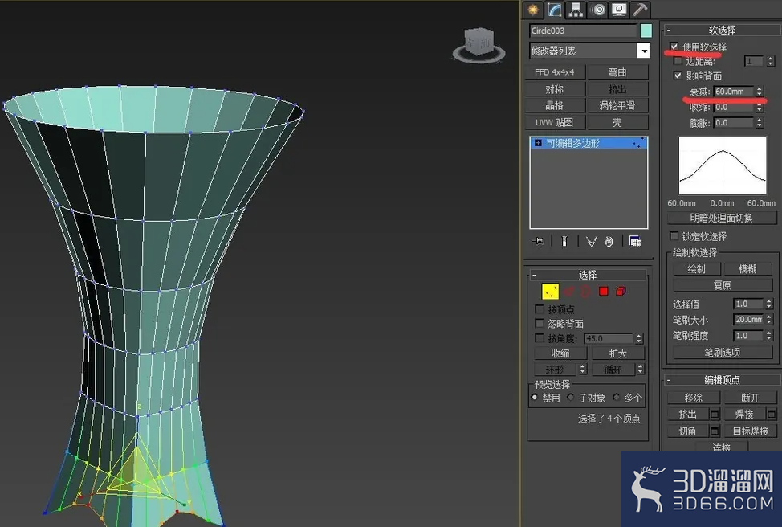Apply the 涡轮平滑 modifier button
Screen dimensions: 782x527
click(617, 106)
